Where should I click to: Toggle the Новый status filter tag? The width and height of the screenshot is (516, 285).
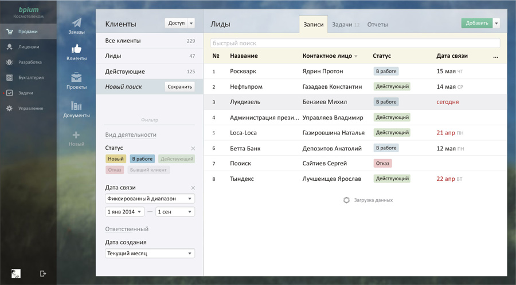pyautogui.click(x=116, y=159)
